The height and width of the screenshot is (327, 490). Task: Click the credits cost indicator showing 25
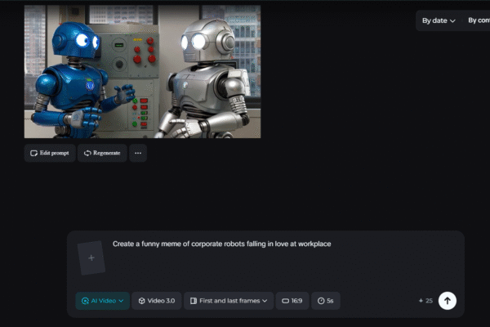425,301
